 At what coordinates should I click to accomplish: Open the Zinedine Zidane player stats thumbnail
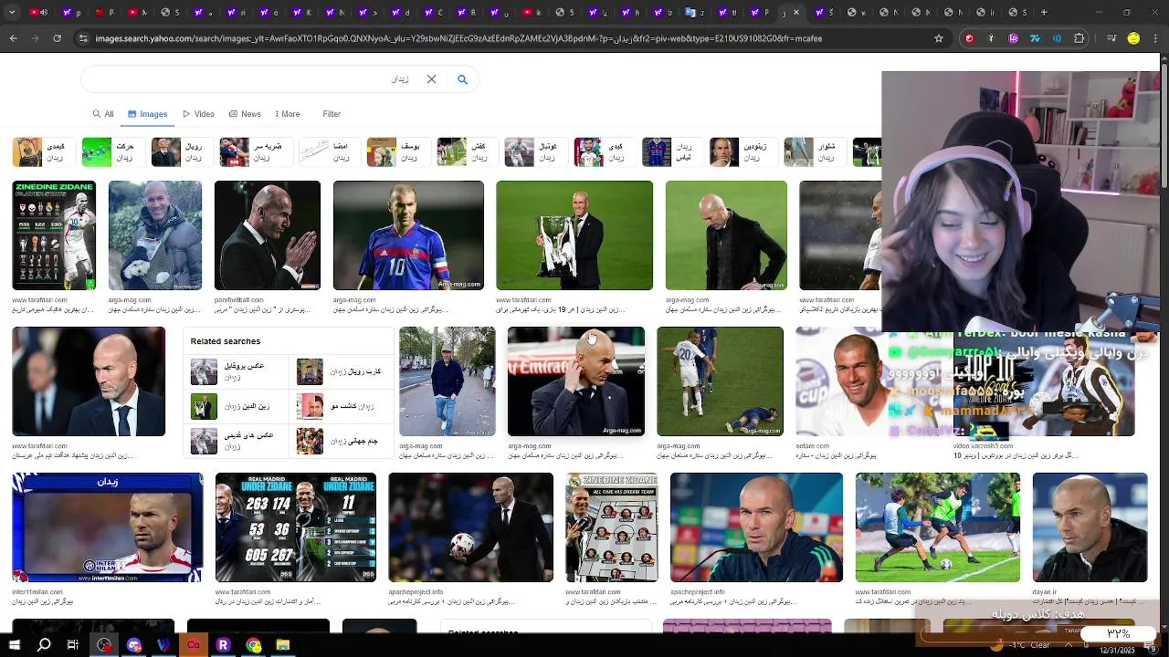click(54, 235)
